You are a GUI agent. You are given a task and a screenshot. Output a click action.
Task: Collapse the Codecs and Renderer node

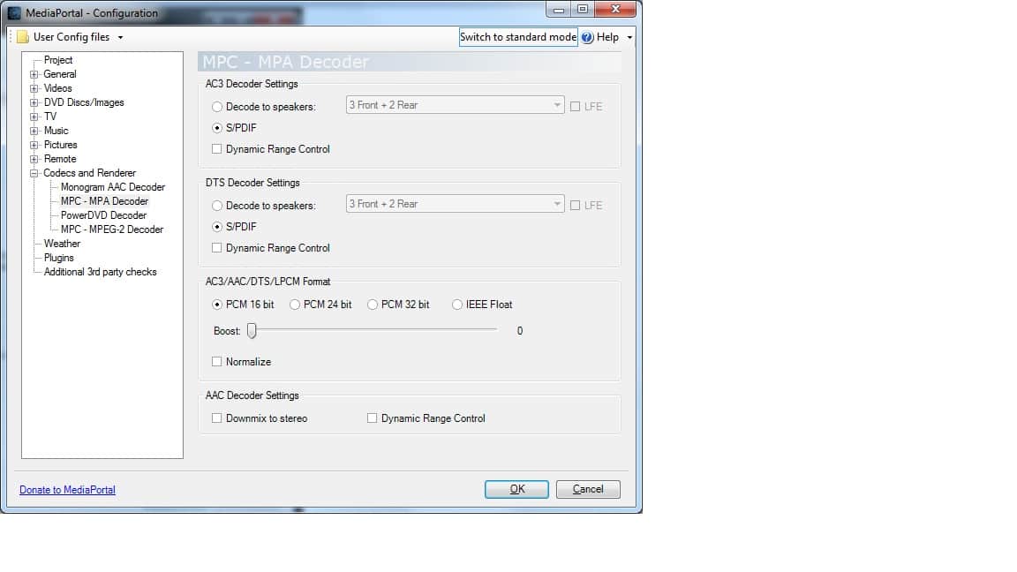click(x=34, y=173)
